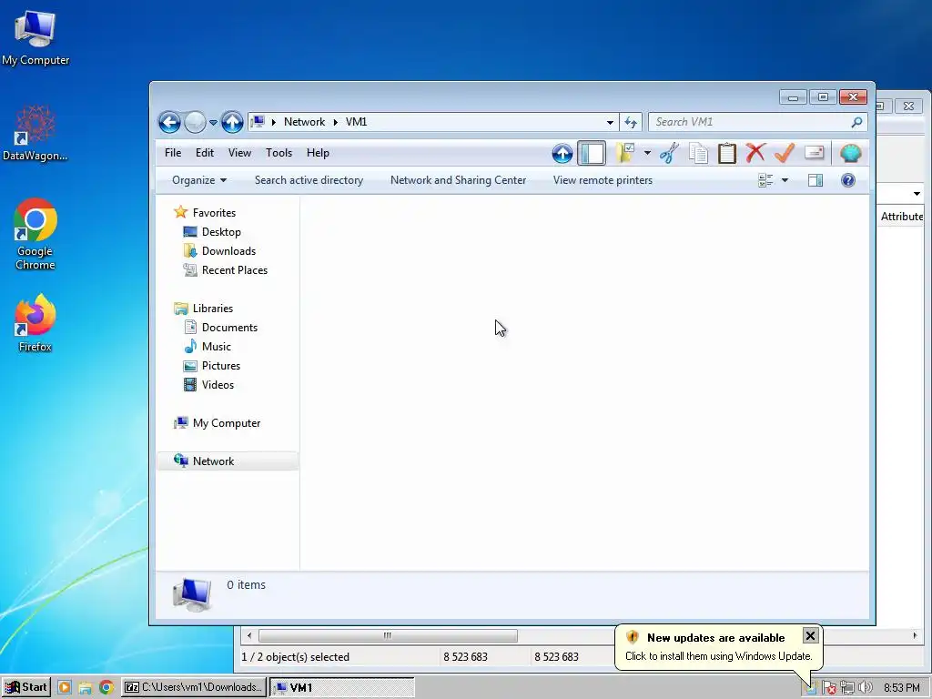Select Recent Places under Favorites

coord(226,269)
